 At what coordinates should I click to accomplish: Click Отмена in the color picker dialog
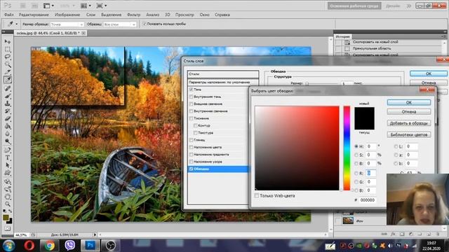[x=409, y=112]
